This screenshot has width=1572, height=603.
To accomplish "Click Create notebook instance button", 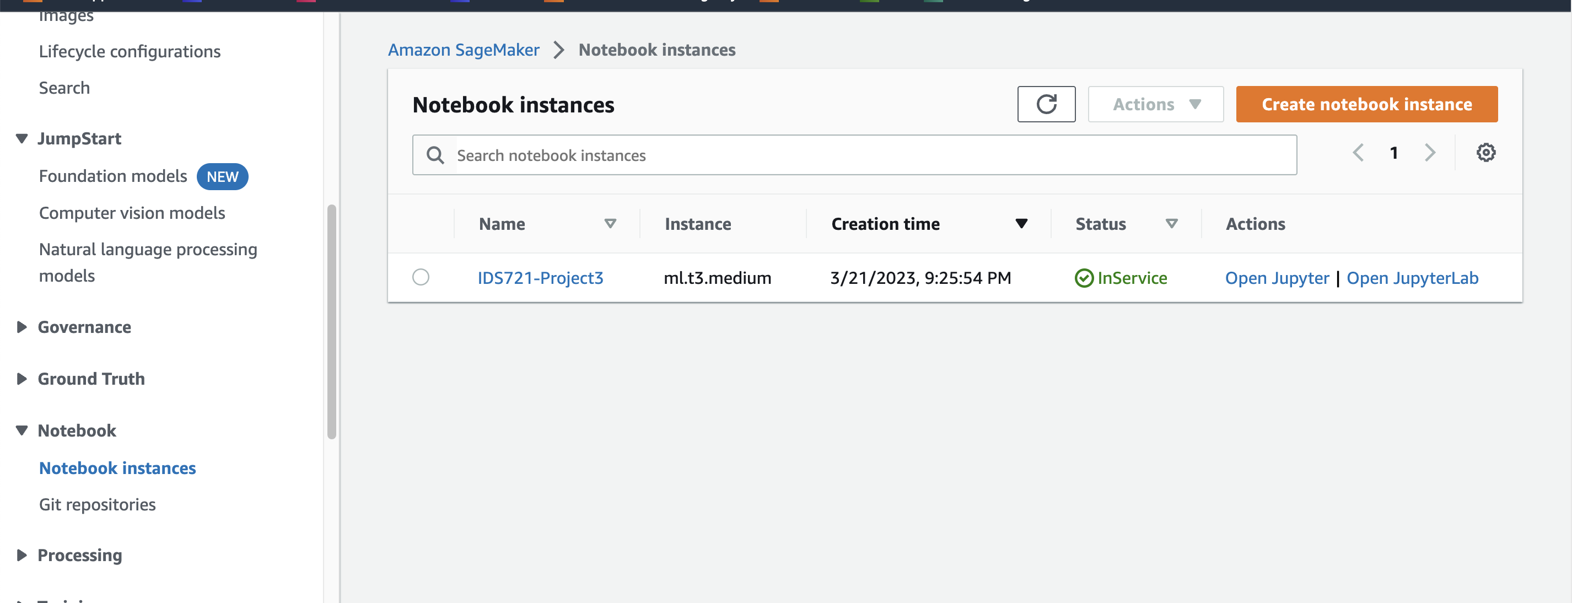I will pos(1366,104).
